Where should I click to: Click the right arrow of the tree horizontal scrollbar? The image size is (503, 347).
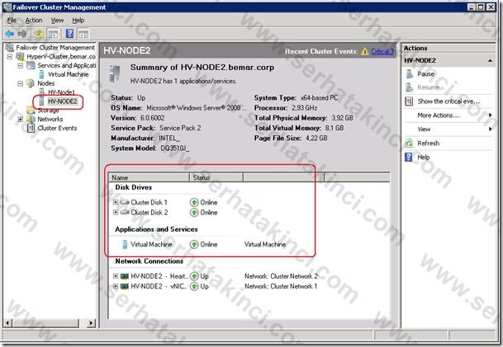tap(92, 322)
